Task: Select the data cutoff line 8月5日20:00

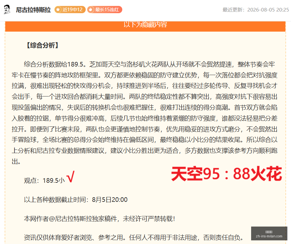Action: [x=76, y=200]
